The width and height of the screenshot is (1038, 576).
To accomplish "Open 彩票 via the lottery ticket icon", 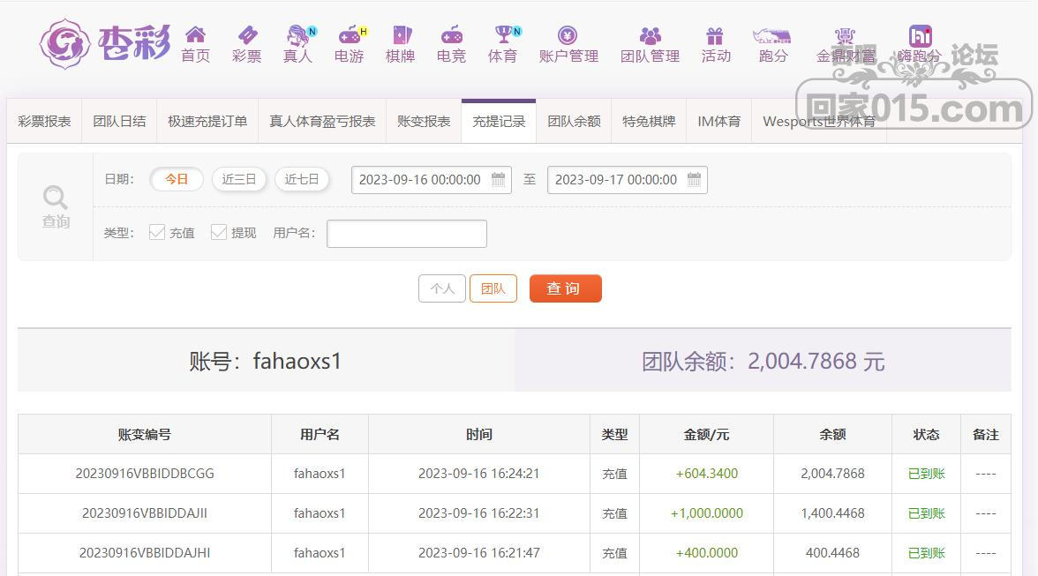I will 247,34.
